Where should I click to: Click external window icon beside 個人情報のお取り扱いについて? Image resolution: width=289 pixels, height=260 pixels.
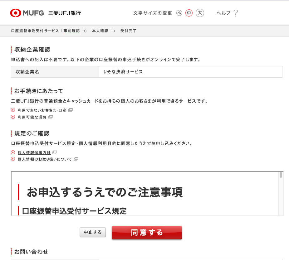coord(76,159)
